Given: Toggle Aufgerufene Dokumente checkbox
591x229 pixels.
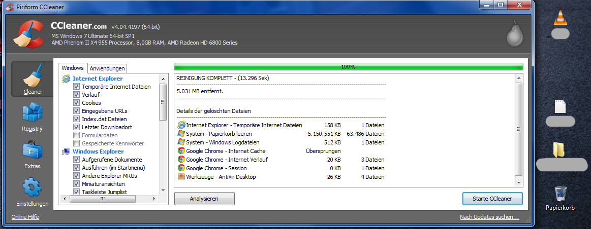Looking at the screenshot, I should (x=77, y=160).
